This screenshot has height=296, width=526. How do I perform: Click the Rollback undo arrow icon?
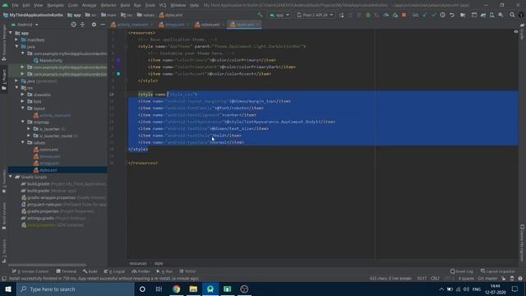pyautogui.click(x=452, y=15)
